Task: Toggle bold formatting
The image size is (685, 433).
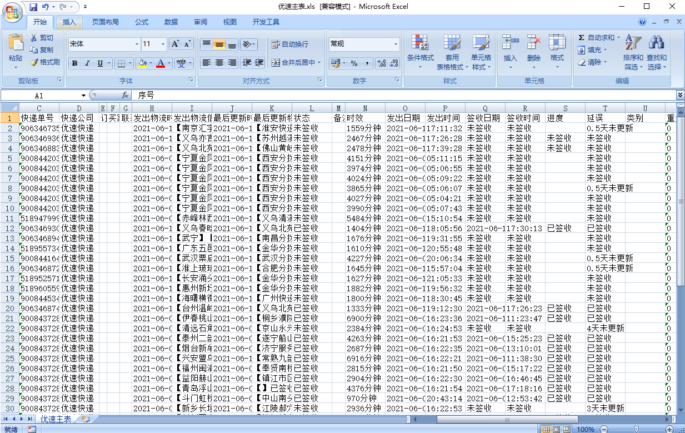Action: 75,63
